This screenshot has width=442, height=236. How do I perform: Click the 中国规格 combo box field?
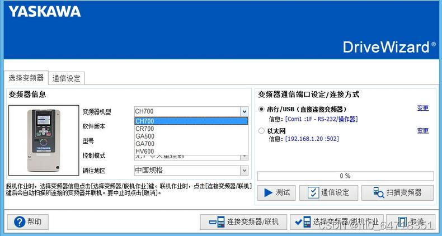pyautogui.click(x=191, y=171)
